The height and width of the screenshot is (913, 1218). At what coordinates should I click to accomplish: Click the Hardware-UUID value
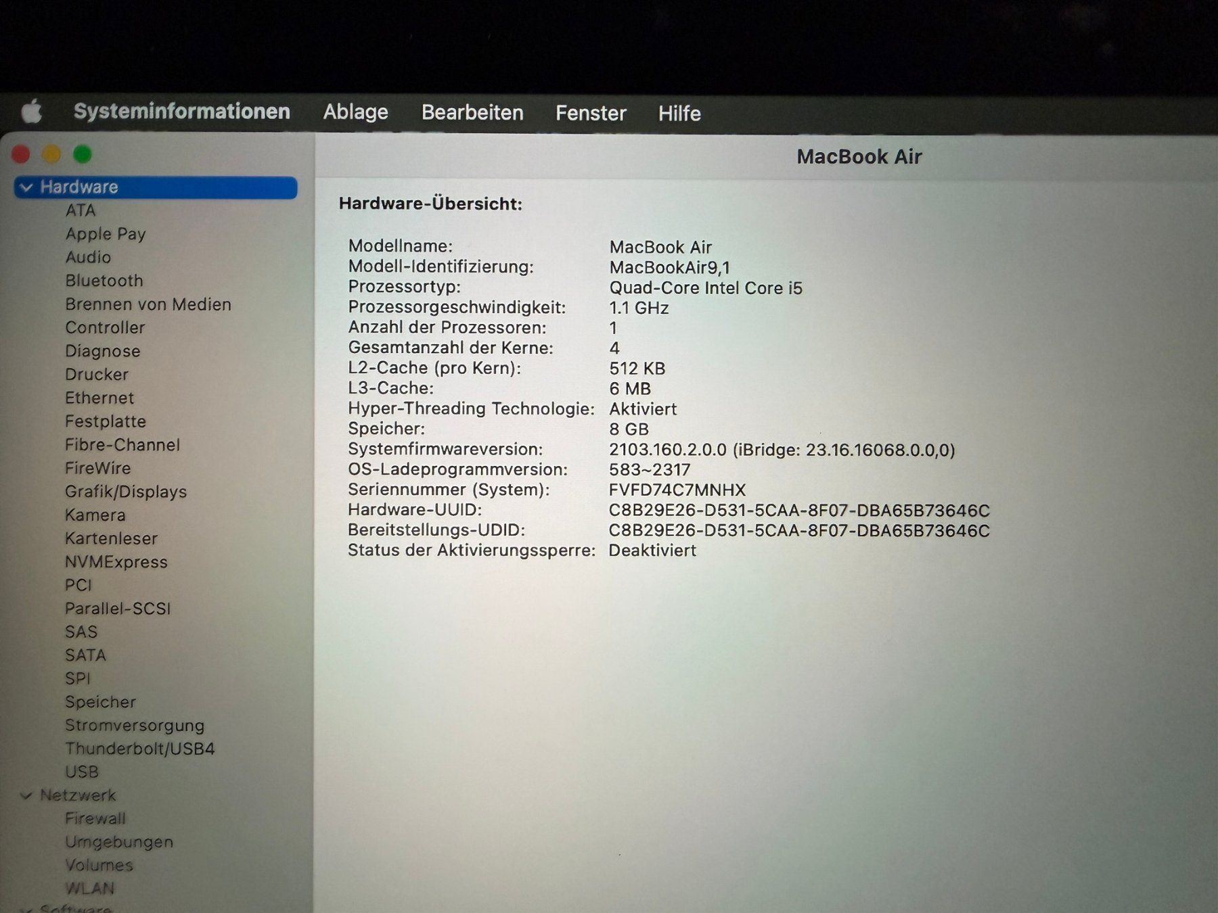click(x=799, y=511)
